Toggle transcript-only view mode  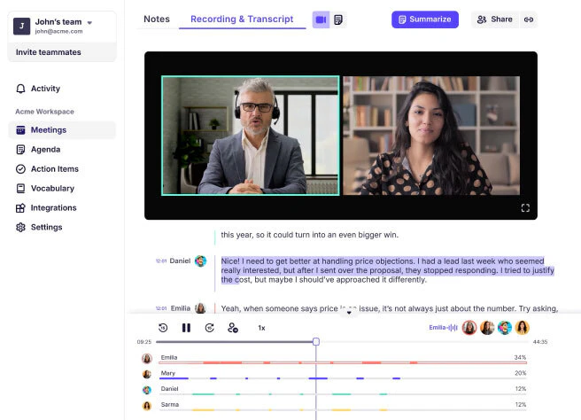337,19
